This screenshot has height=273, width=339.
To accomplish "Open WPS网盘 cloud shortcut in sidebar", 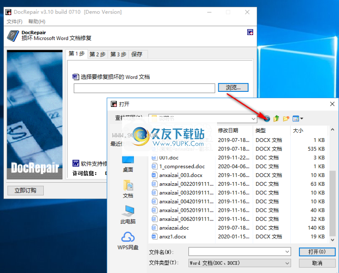I will point(128,241).
